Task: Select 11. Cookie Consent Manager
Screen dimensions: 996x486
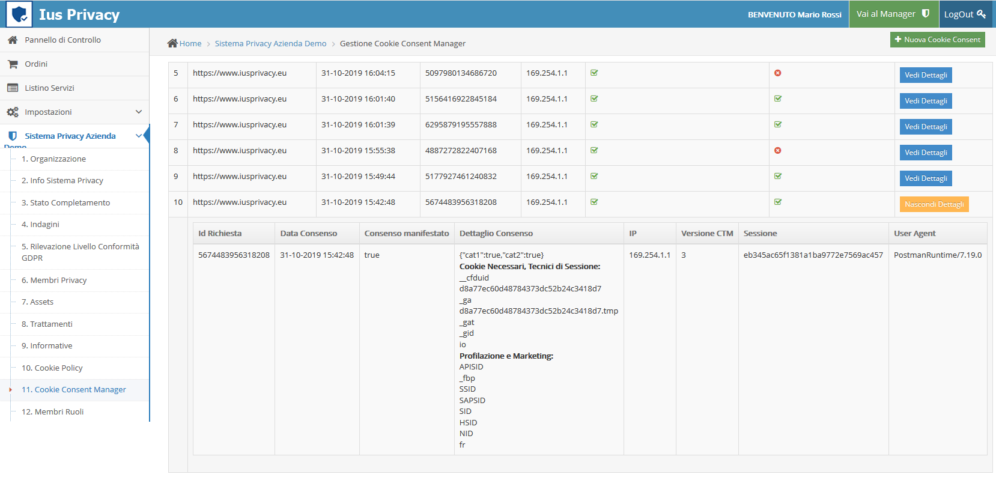Action: click(74, 389)
